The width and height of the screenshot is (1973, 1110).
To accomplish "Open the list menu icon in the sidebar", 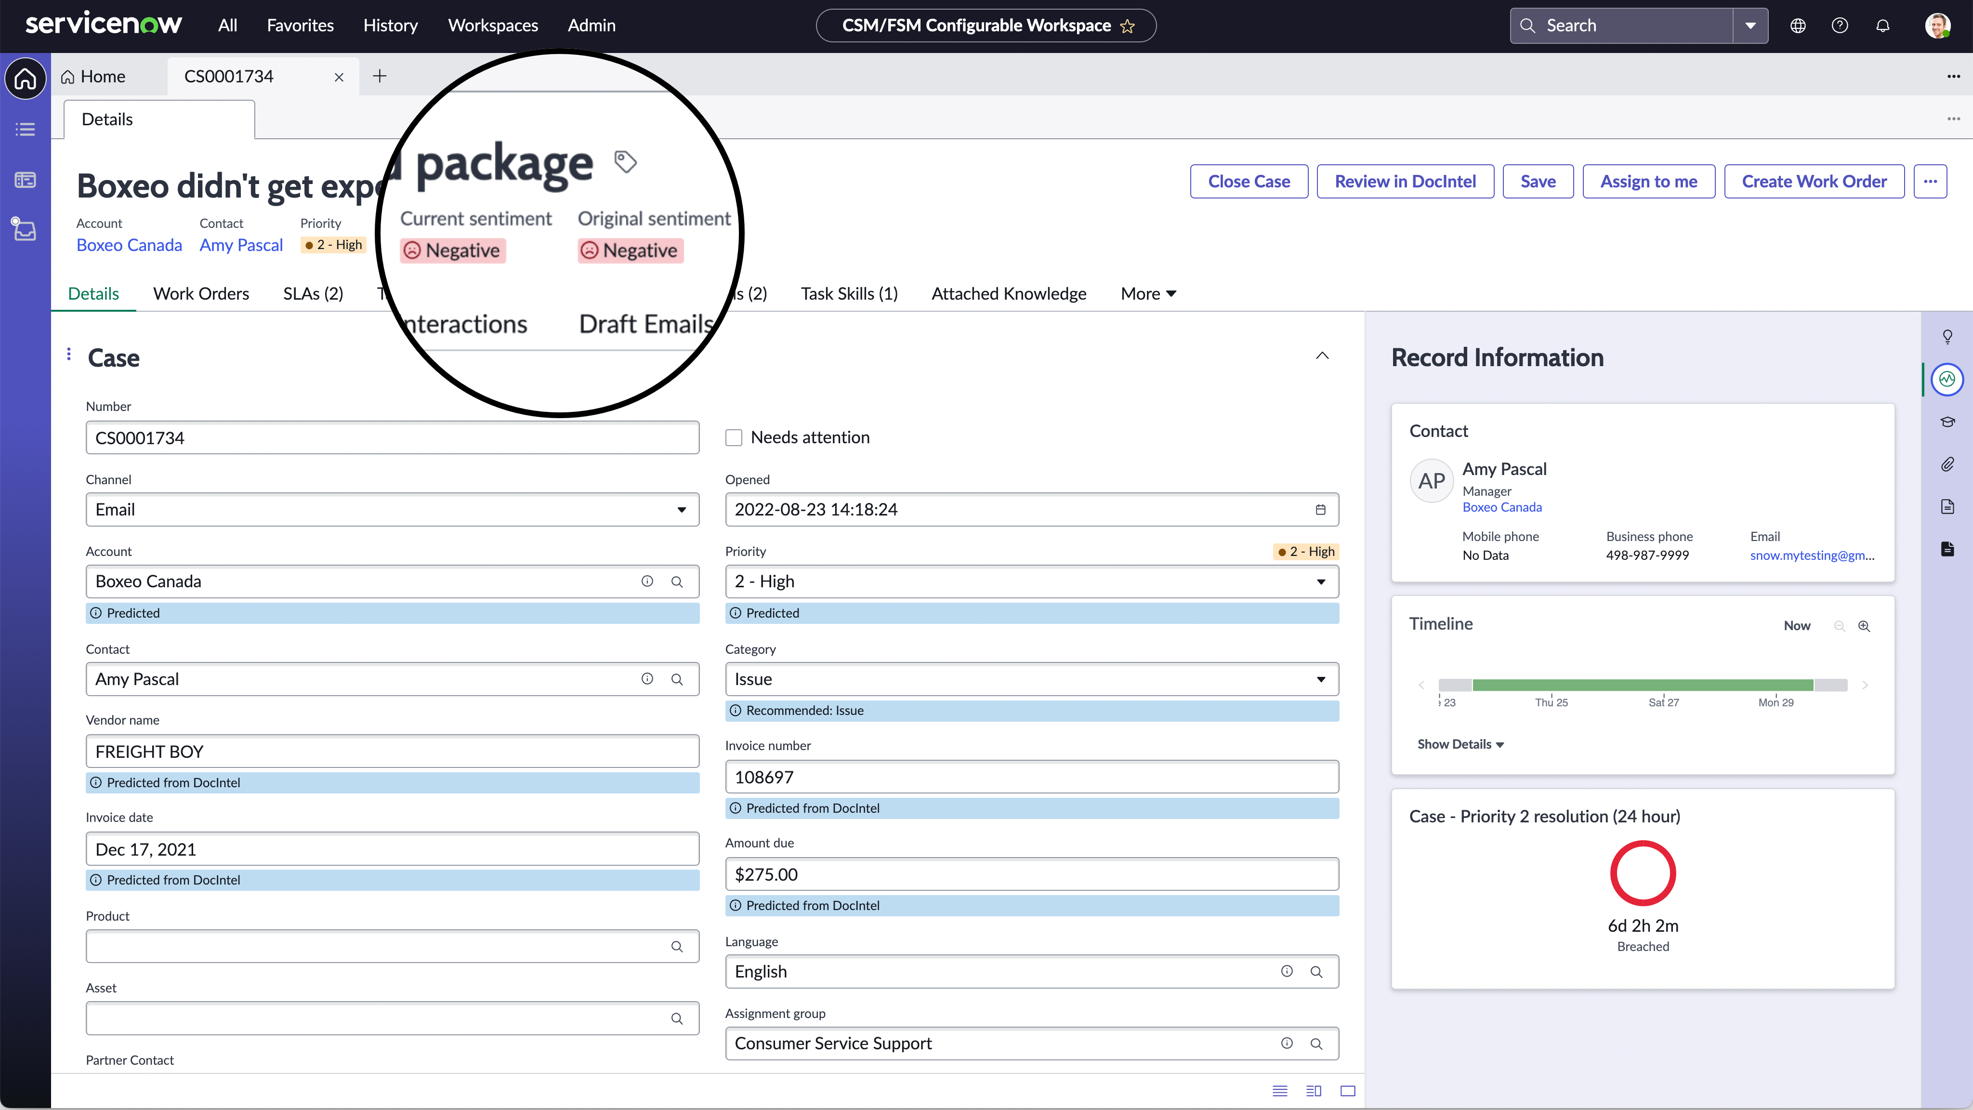I will pyautogui.click(x=25, y=129).
